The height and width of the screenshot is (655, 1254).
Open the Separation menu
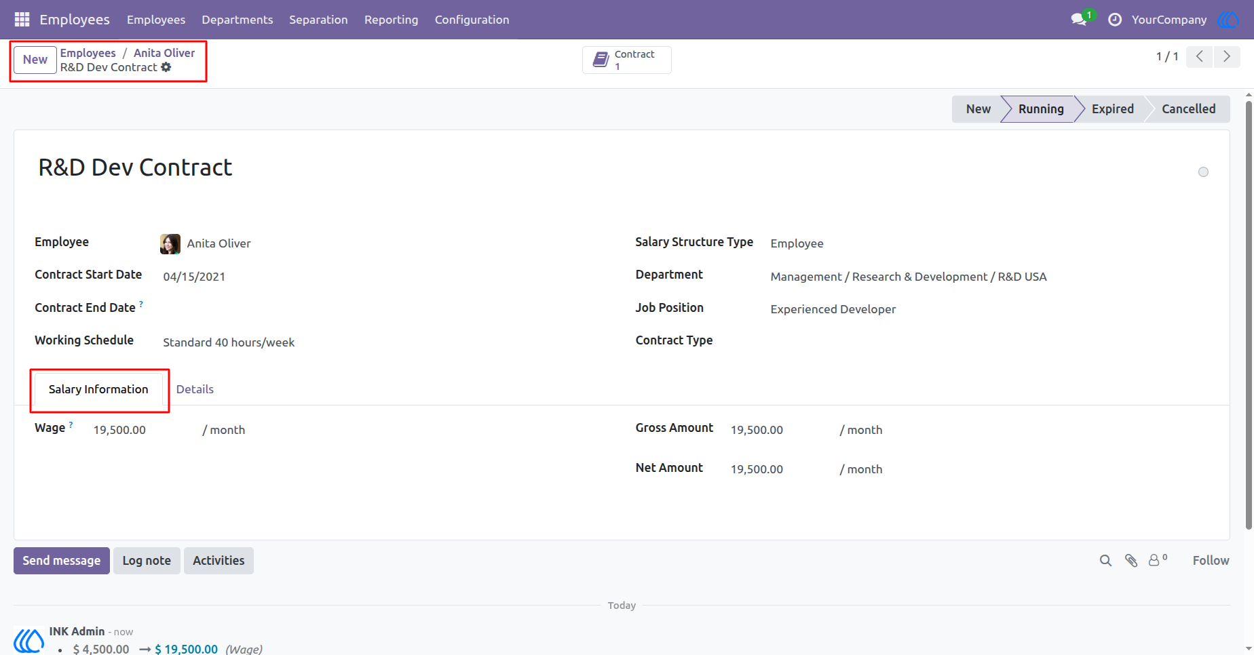pyautogui.click(x=318, y=20)
